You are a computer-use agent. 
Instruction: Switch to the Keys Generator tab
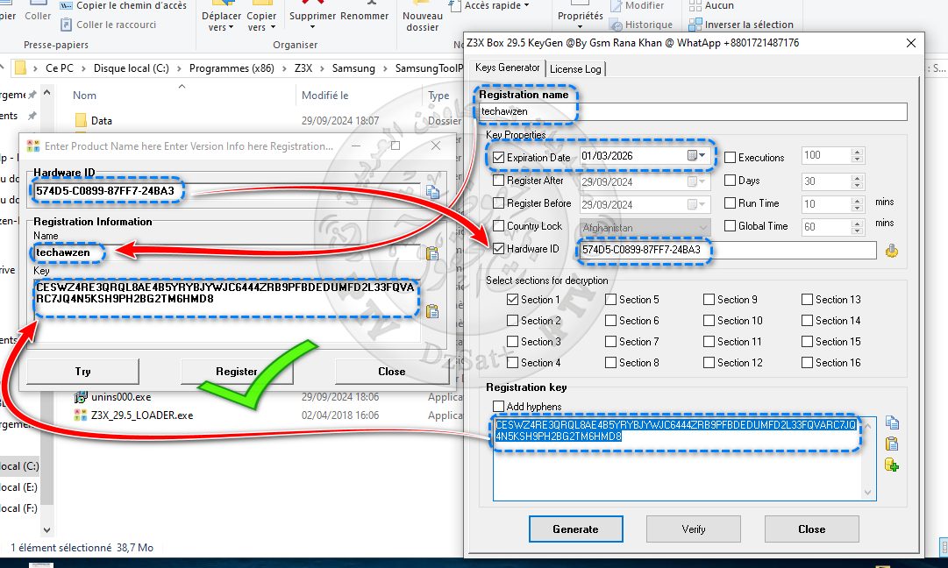(507, 67)
